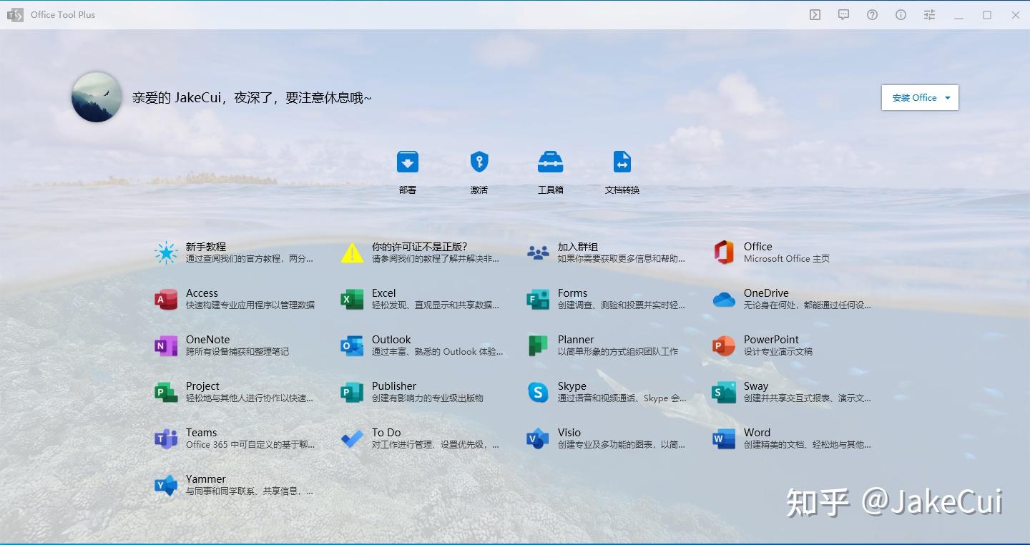Open the Project app icon
The height and width of the screenshot is (545, 1030).
(166, 392)
